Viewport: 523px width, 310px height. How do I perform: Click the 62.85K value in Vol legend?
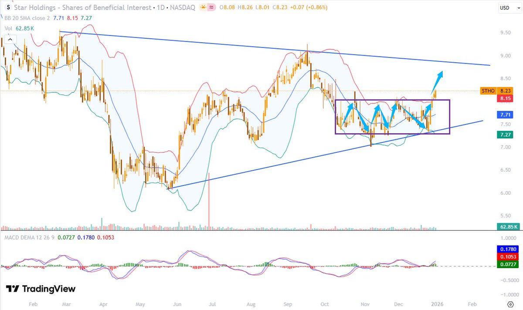(24, 28)
